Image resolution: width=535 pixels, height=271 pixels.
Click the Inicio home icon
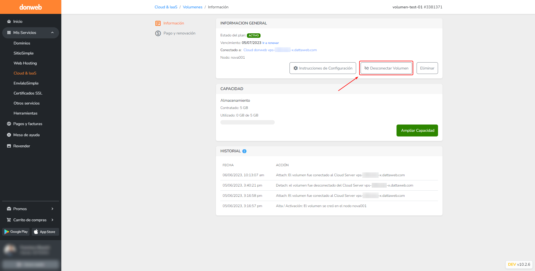click(x=9, y=21)
